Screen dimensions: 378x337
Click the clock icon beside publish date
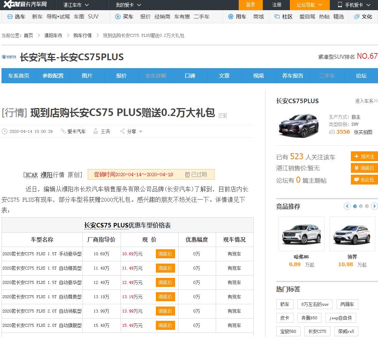tap(5, 131)
